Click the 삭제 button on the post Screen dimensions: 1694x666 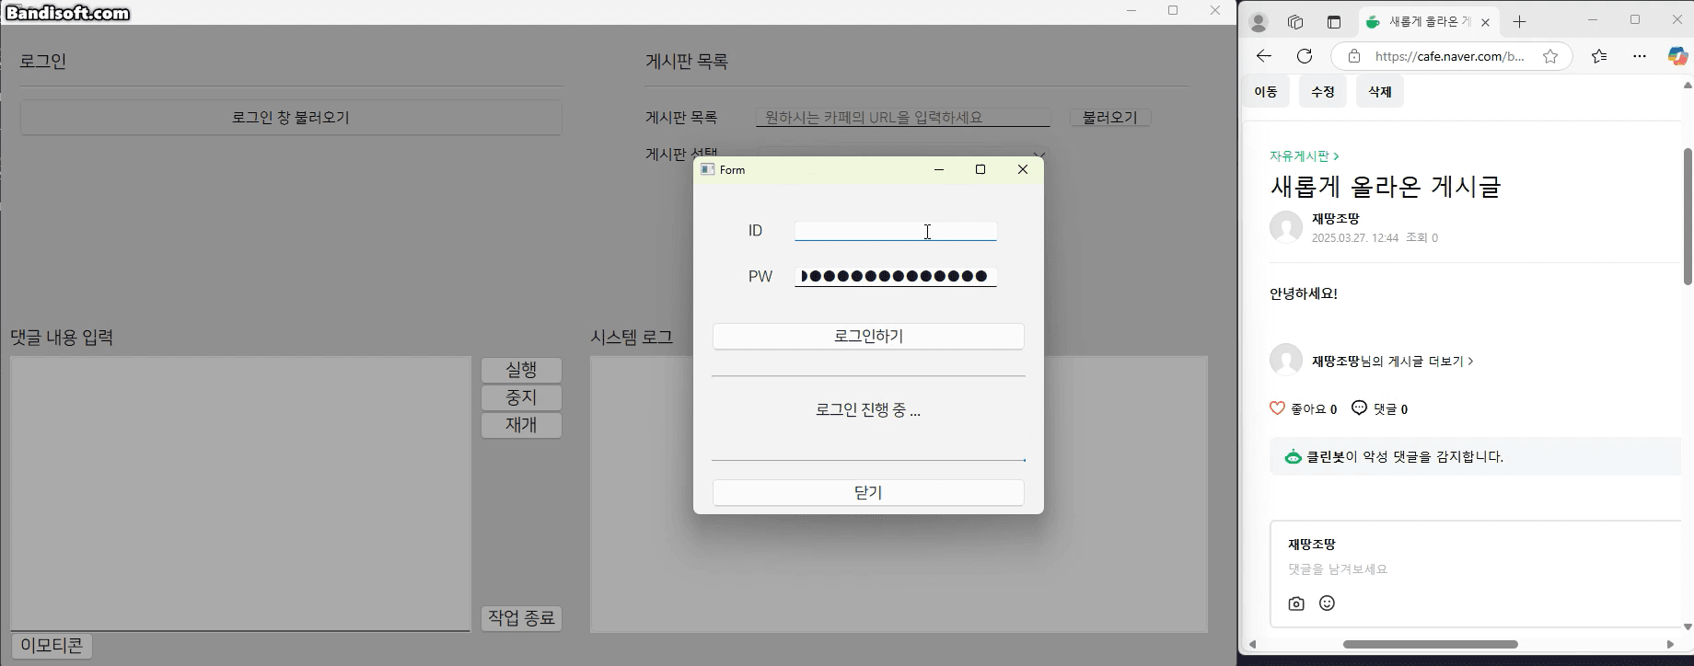[1380, 92]
